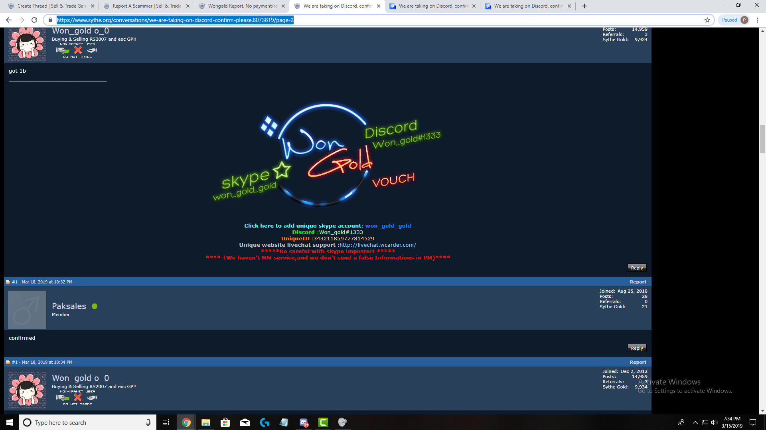The image size is (766, 430).
Task: Open File Explorer from the taskbar
Action: point(205,422)
